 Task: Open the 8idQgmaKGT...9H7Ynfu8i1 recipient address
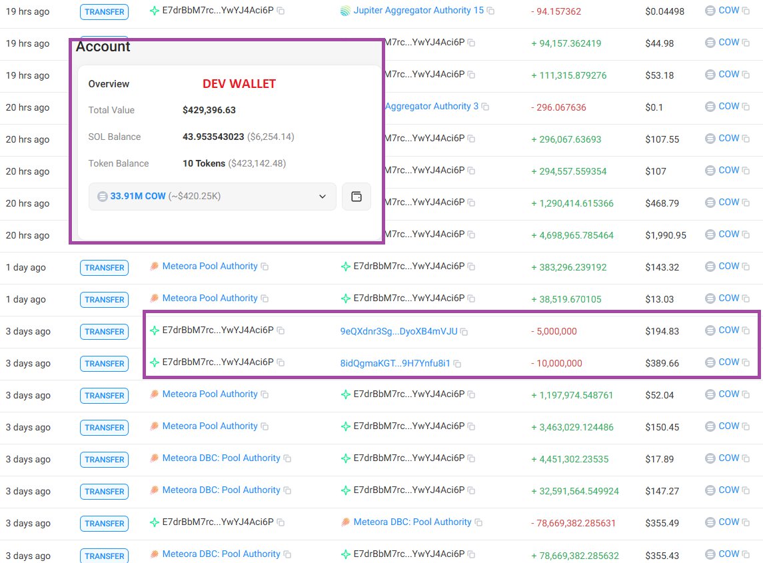(x=395, y=363)
